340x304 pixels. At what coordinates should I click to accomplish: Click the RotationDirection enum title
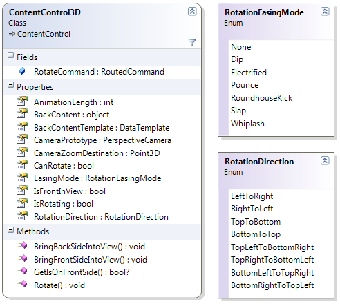click(259, 162)
